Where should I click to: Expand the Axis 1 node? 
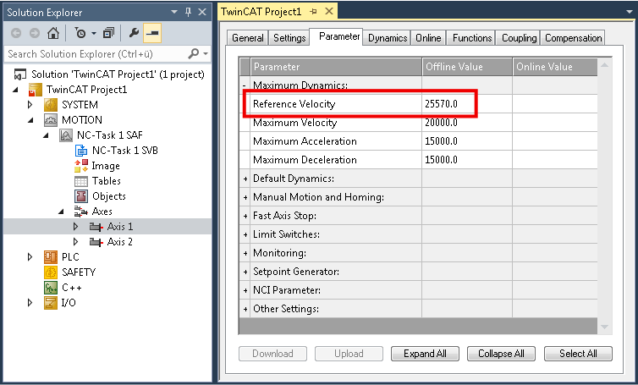(75, 226)
